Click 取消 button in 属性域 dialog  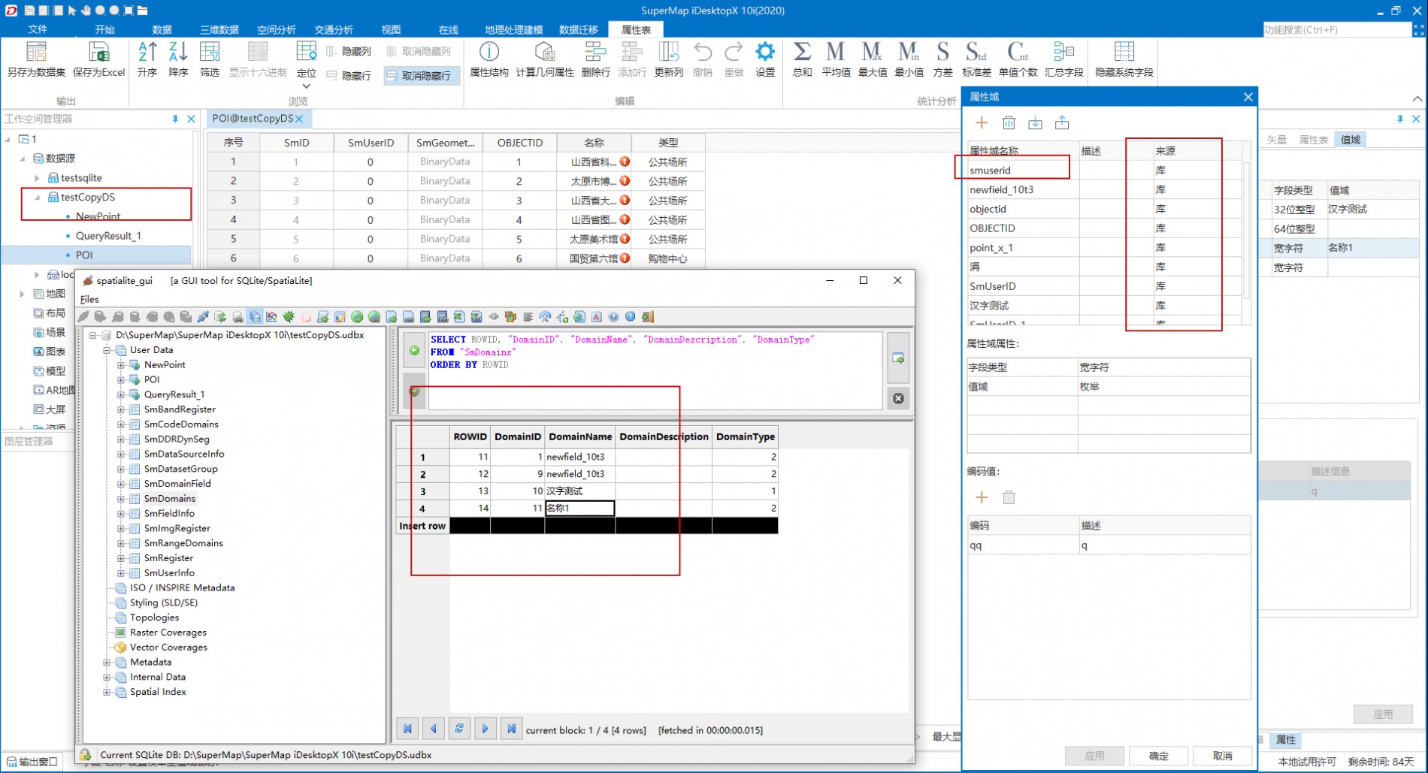(1223, 756)
